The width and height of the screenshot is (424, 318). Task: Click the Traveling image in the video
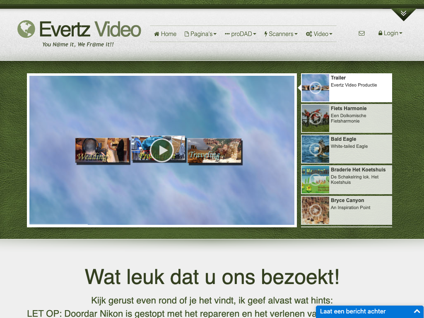coord(214,151)
